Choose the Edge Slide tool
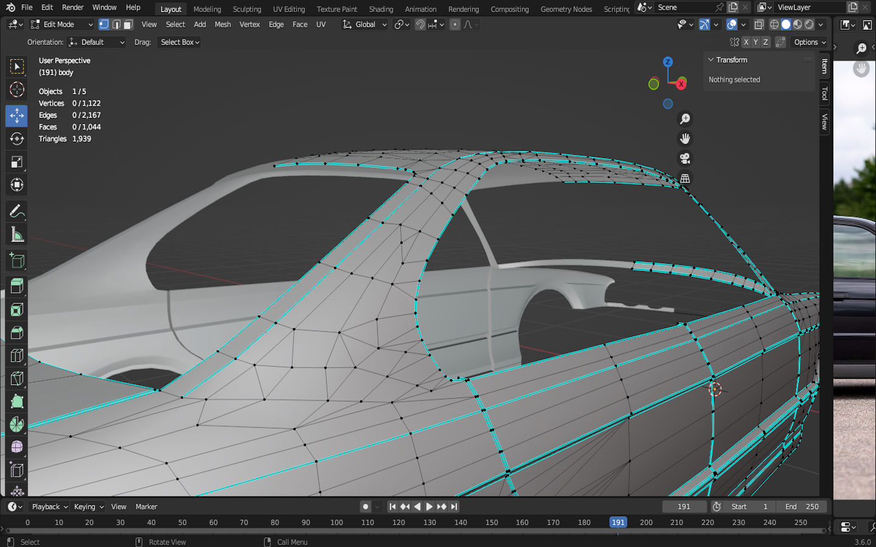 click(16, 470)
